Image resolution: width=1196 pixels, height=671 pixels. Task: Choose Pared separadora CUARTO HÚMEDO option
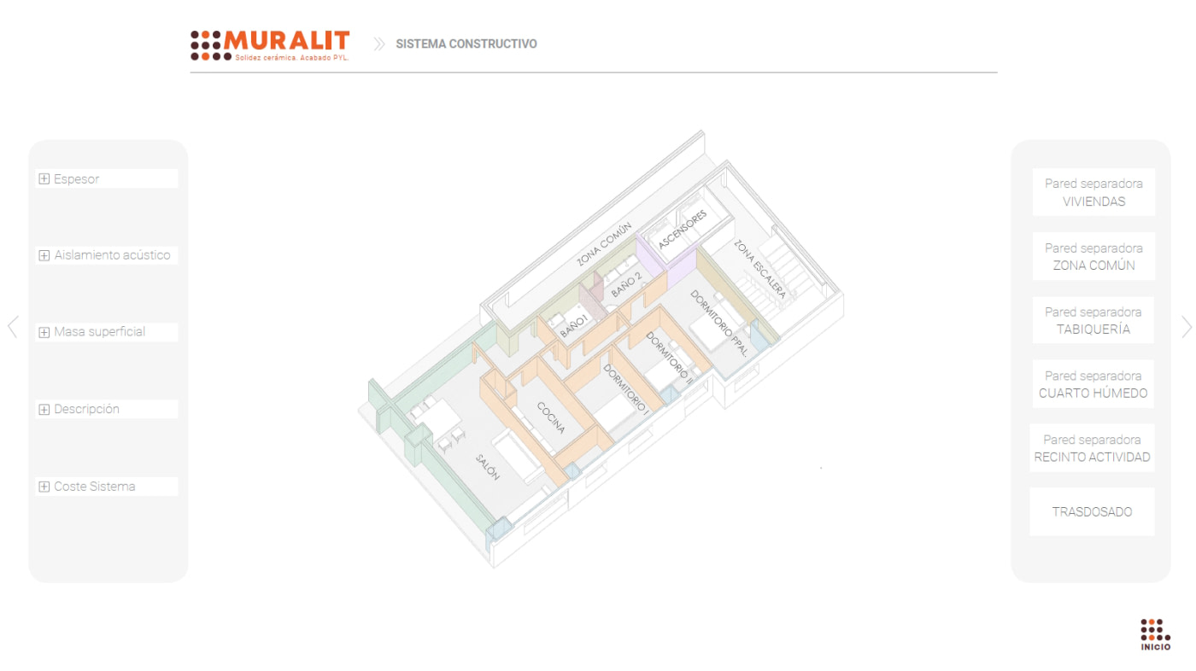(x=1093, y=384)
